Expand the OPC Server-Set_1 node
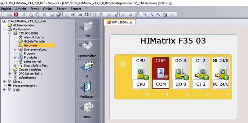248x123 pixels. pos(10,74)
